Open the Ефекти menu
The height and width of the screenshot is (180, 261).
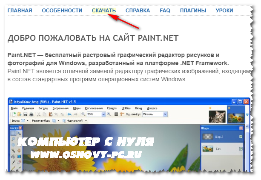[112, 109]
